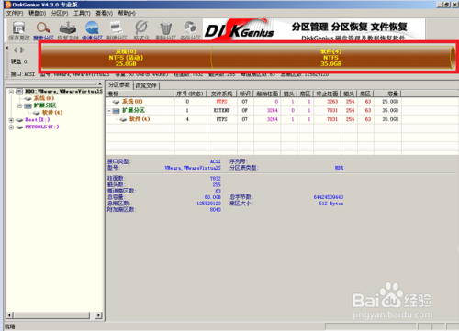This screenshot has height=331, width=459.
Task: Click the 125829120 total sectors value
Action: point(208,204)
